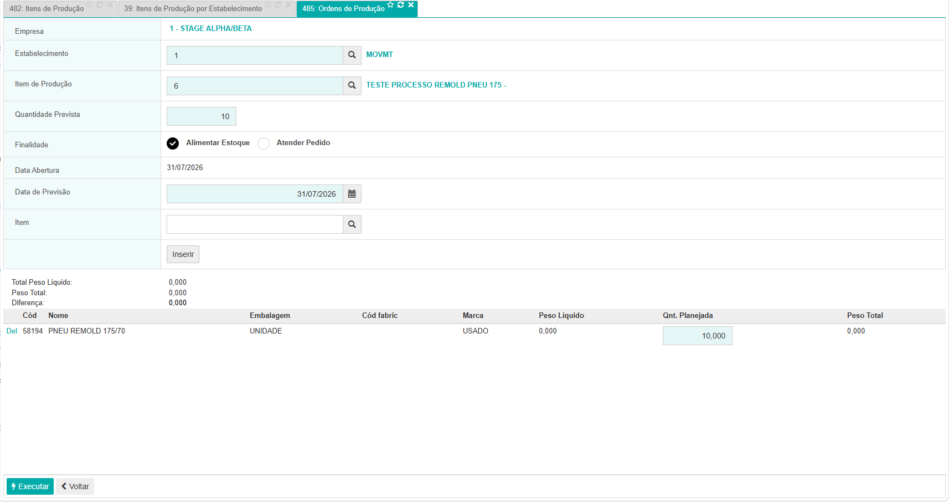Refresh the 39 Itens de Produção por Estabelecimento tab
949x503 pixels.
click(278, 5)
